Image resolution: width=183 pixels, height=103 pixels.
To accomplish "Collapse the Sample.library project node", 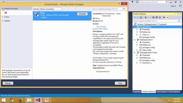I will pos(135,27).
